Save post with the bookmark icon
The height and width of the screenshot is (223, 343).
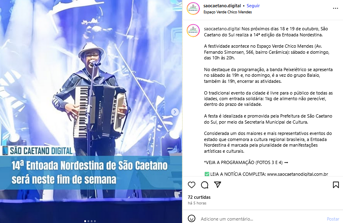(x=336, y=185)
